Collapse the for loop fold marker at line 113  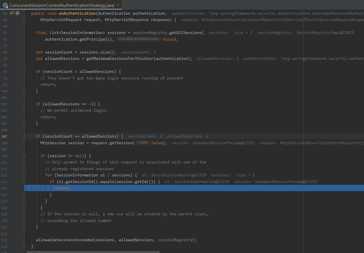(24, 175)
